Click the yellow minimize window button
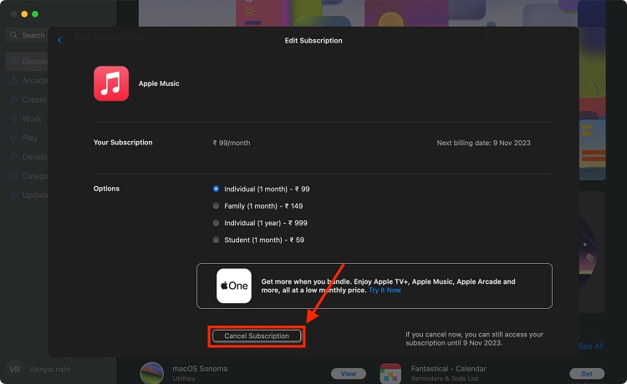This screenshot has width=627, height=384. (x=24, y=14)
